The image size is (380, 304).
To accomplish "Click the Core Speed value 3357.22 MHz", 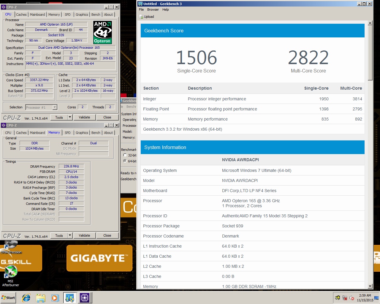I will (39, 80).
